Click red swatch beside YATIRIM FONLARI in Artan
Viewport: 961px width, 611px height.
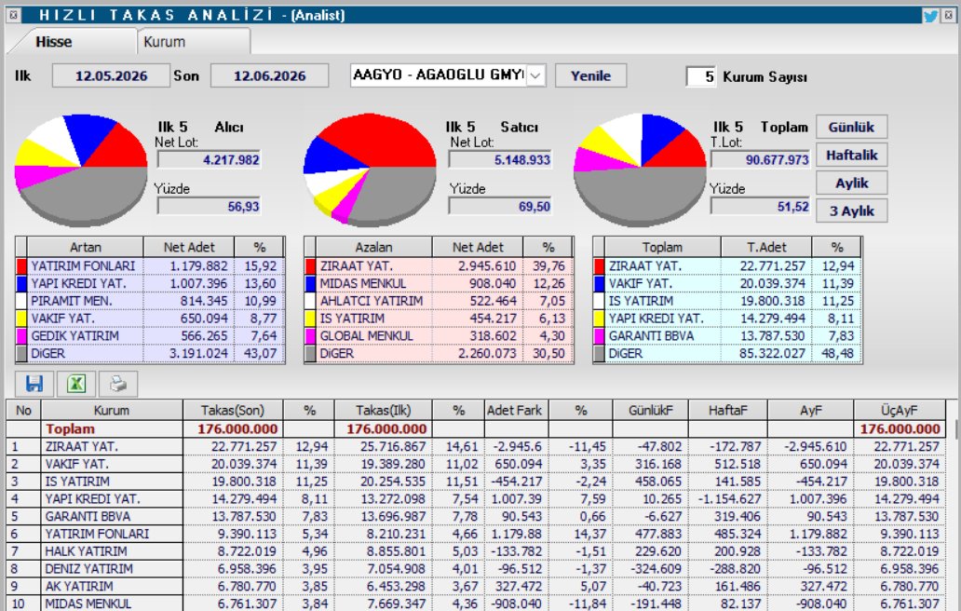[21, 265]
